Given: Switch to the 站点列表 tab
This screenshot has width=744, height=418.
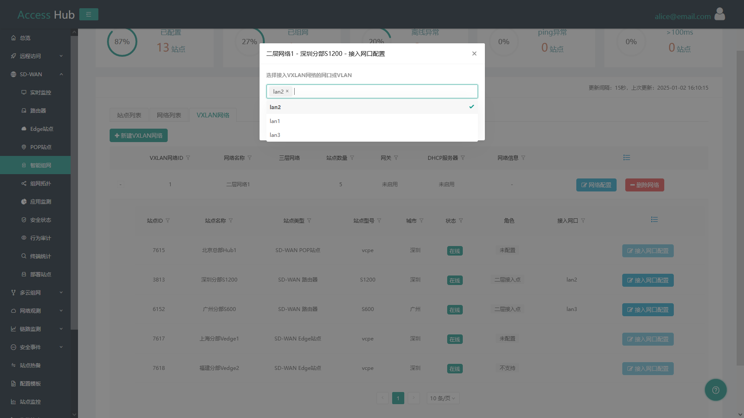Looking at the screenshot, I should [x=129, y=115].
